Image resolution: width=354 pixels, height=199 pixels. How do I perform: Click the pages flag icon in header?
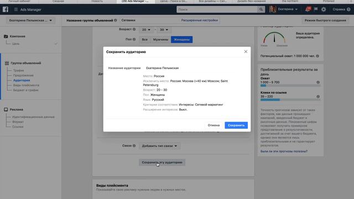(x=316, y=9)
